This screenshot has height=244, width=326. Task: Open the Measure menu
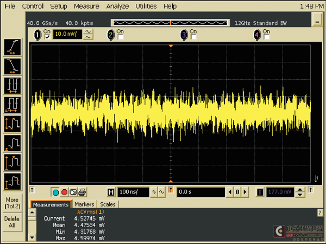coord(86,7)
